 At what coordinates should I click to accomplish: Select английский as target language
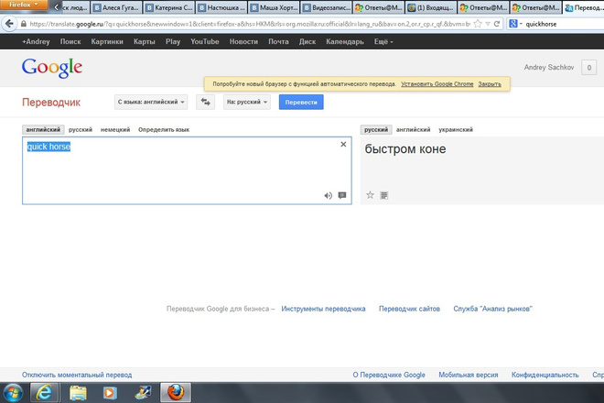point(413,129)
